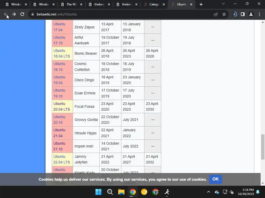Click the Zesty Zapus codename cell
The image size is (265, 198).
(86, 27)
